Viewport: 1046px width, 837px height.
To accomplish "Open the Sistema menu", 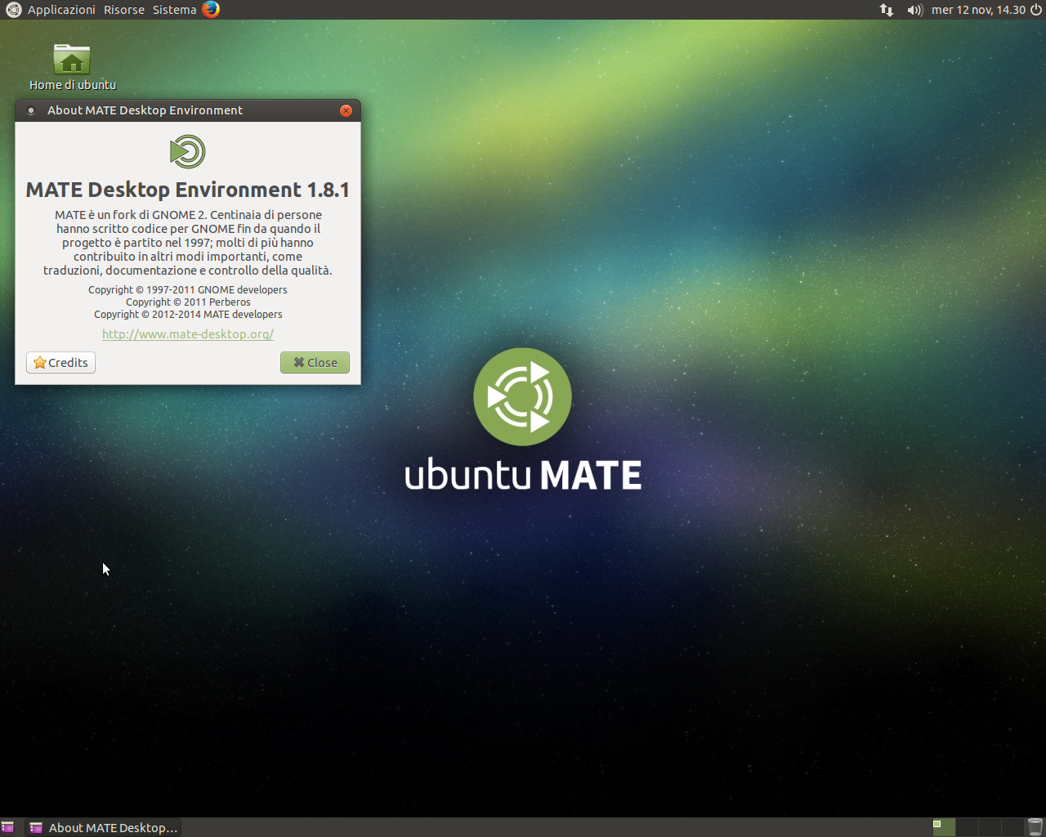I will coord(174,10).
